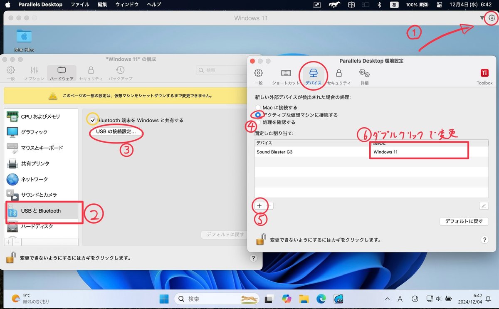Click the running horse menu bar icon
Image resolution: width=499 pixels, height=309 pixels.
point(334,5)
